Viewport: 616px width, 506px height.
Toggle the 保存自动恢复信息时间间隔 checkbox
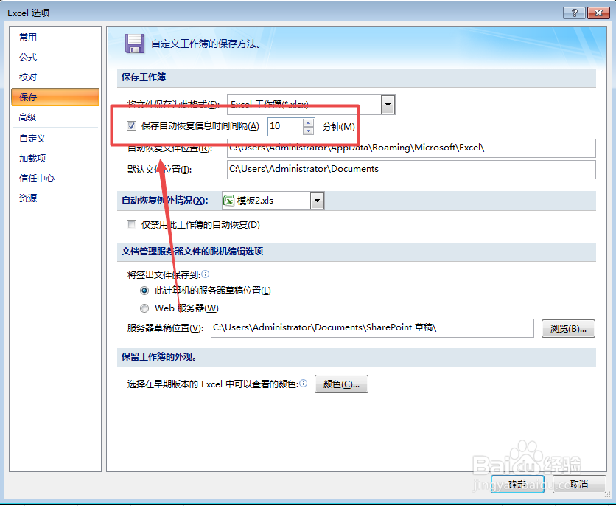(132, 126)
